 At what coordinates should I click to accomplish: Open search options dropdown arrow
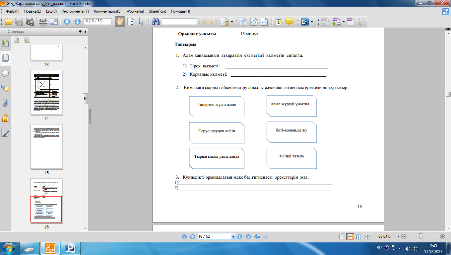coord(232,22)
